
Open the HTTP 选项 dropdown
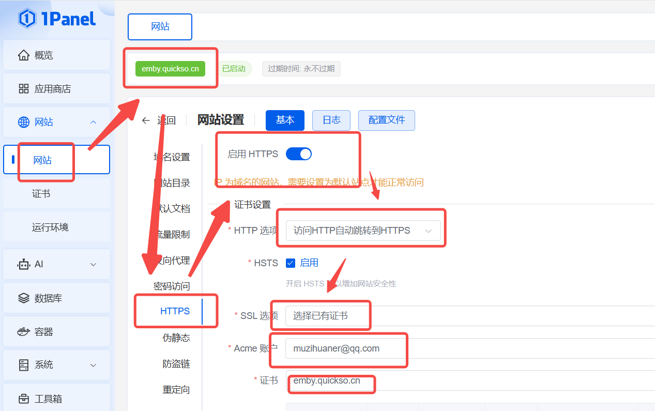(363, 231)
